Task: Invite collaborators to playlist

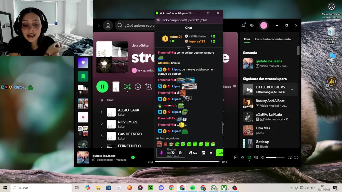Action: pos(149,86)
